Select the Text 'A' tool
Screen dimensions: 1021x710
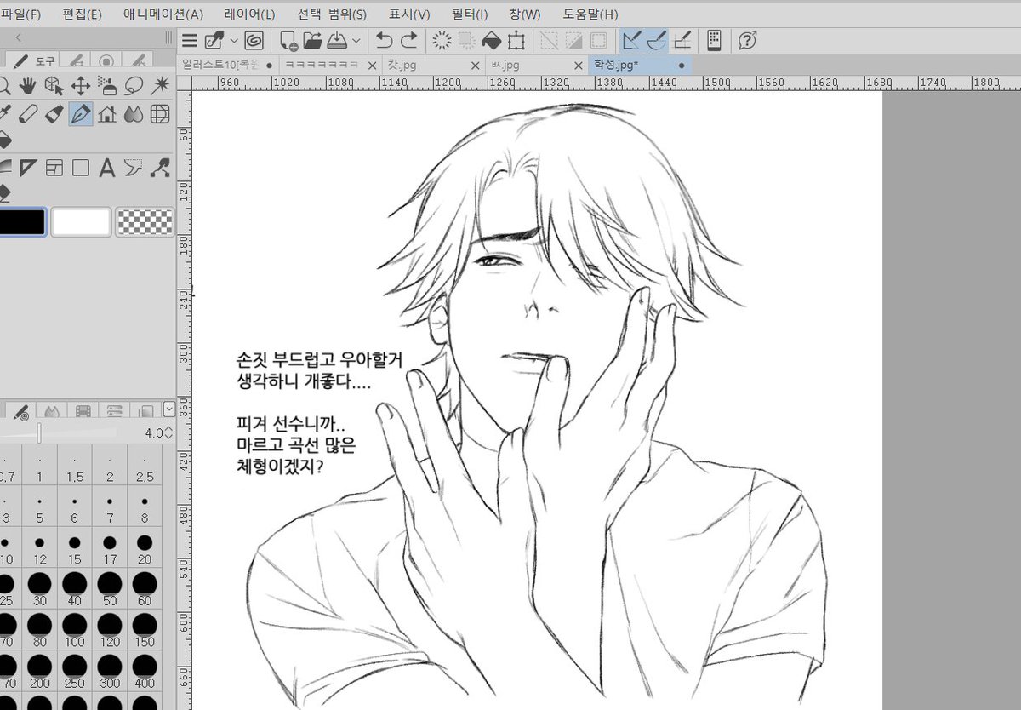(x=107, y=167)
